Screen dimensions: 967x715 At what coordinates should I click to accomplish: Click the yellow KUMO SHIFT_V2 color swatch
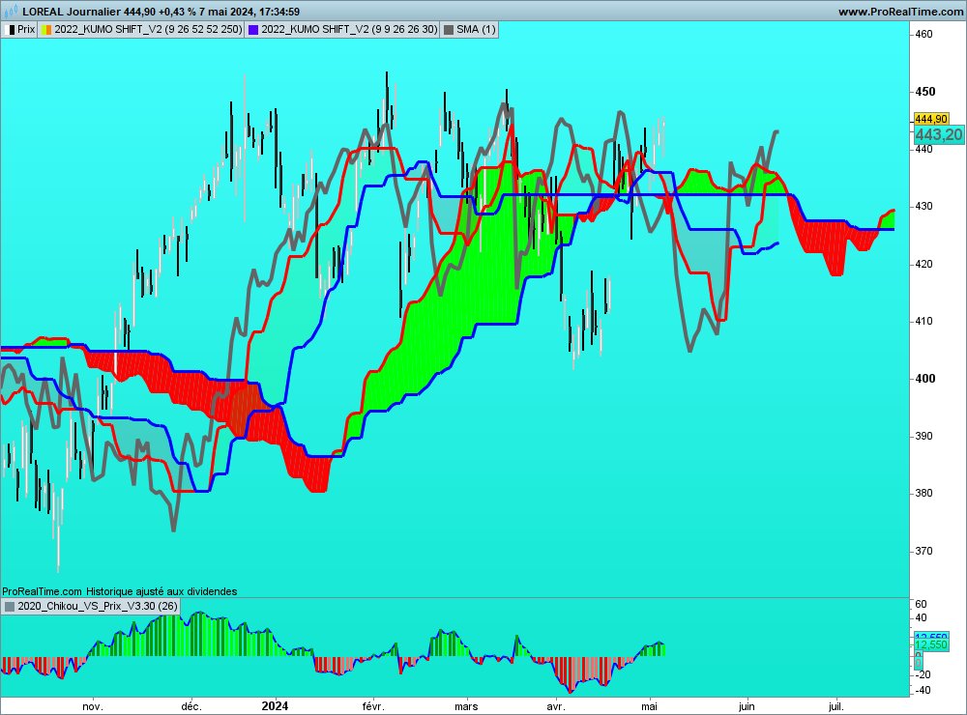point(45,29)
